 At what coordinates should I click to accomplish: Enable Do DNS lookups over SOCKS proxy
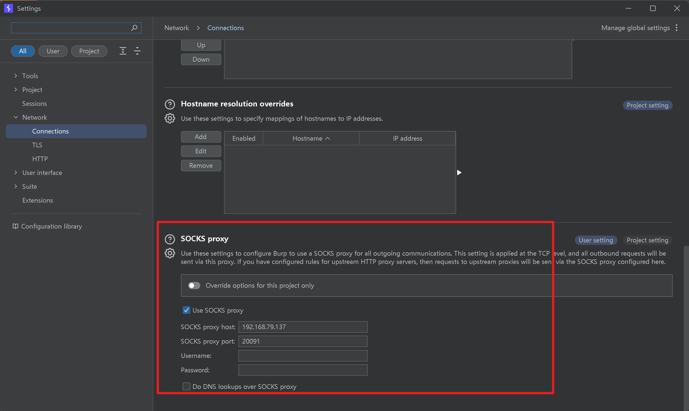pos(186,386)
